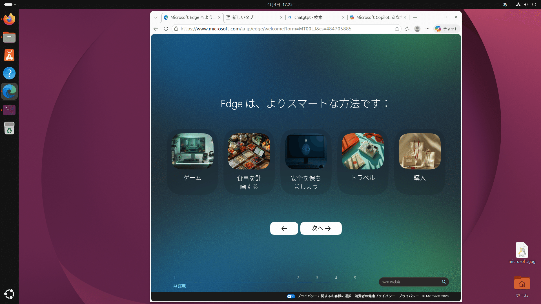Click the browser back arrow icon
541x304 pixels.
pos(156,29)
